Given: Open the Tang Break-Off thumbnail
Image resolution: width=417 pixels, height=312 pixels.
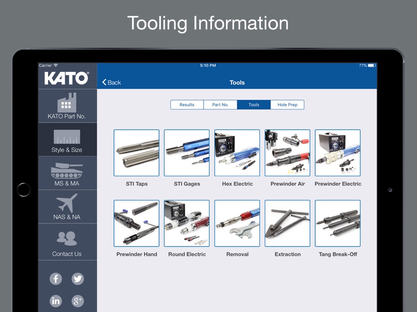Looking at the screenshot, I should tap(338, 223).
